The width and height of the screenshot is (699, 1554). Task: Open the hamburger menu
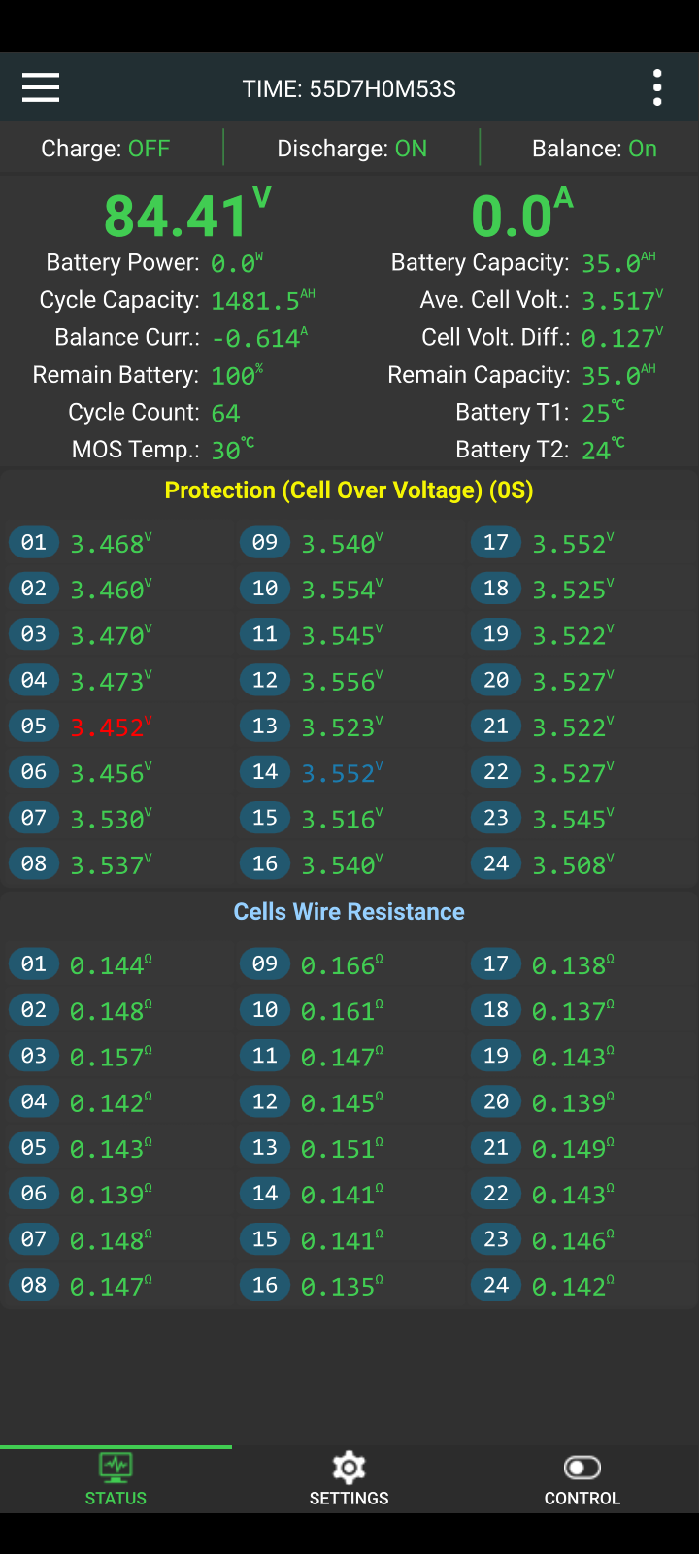click(41, 87)
